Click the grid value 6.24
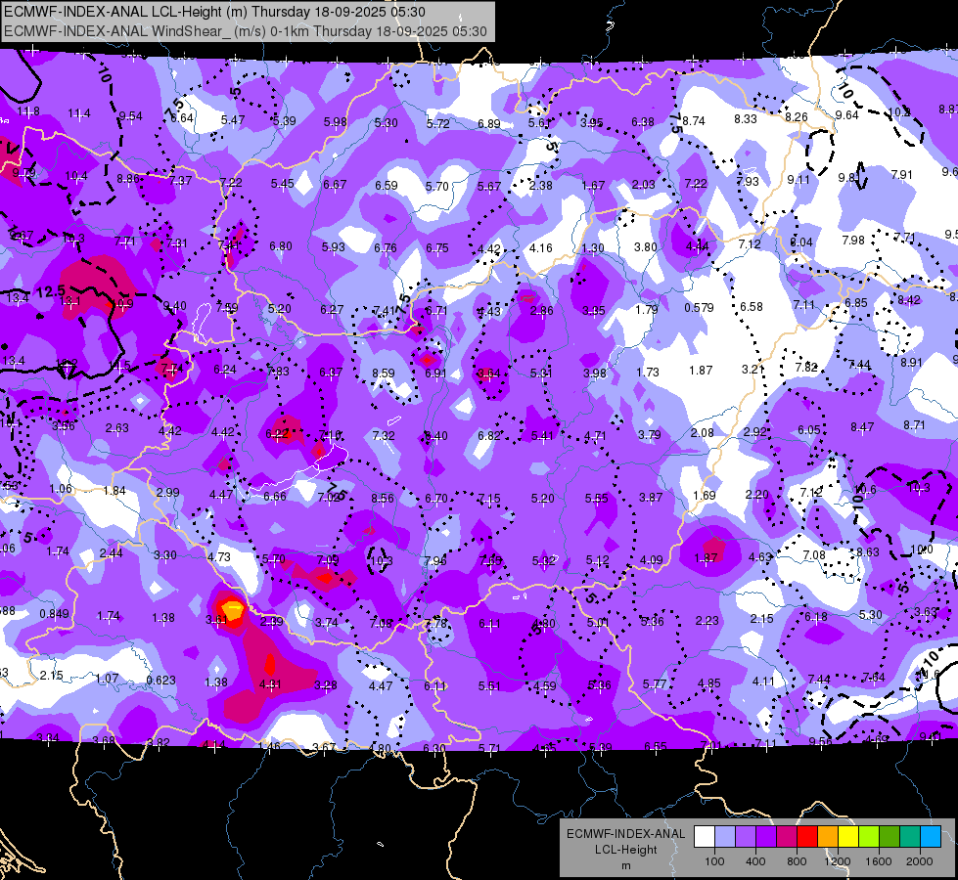Viewport: 958px width, 880px height. [225, 370]
